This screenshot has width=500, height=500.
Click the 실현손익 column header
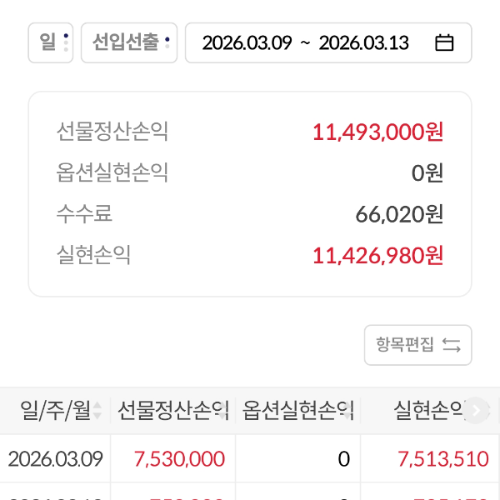[x=427, y=410]
